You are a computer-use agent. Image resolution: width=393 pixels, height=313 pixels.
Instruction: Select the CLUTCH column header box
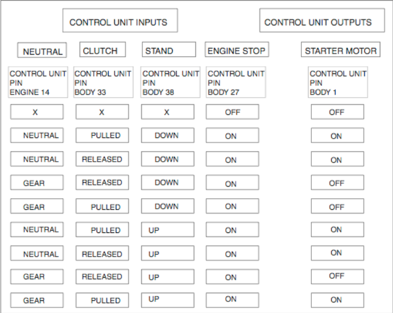(103, 51)
